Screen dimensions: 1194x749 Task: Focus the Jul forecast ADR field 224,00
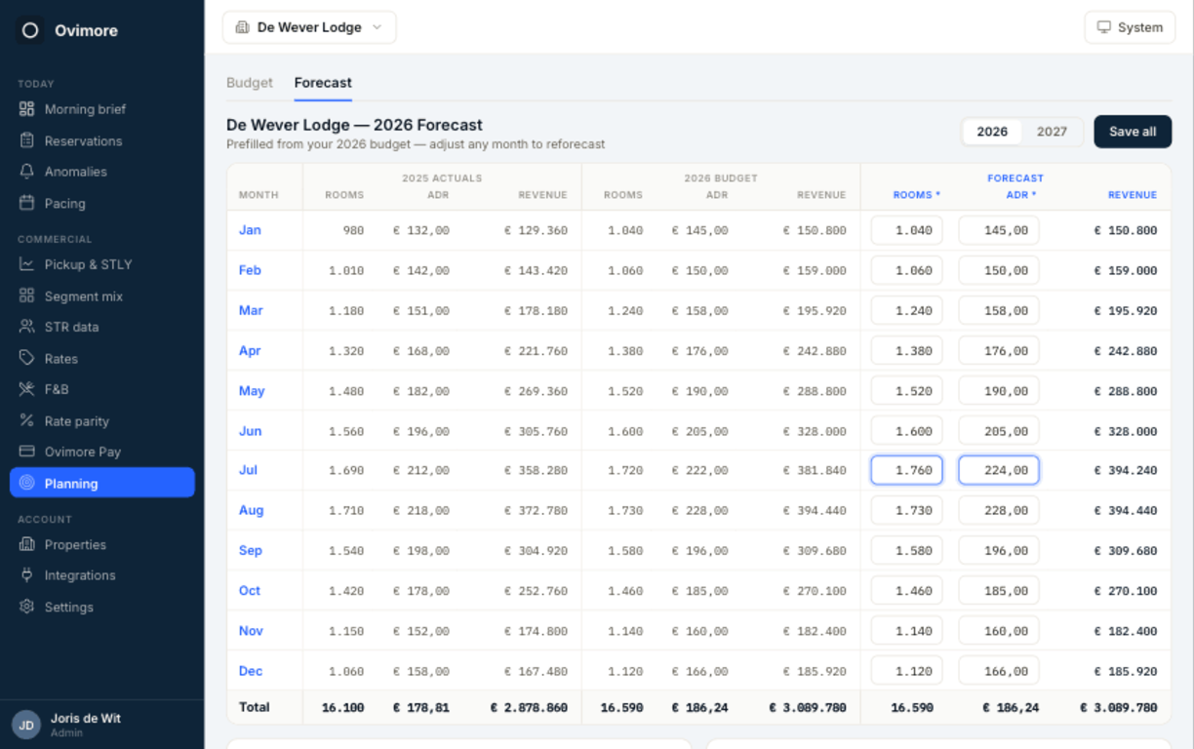tap(999, 470)
